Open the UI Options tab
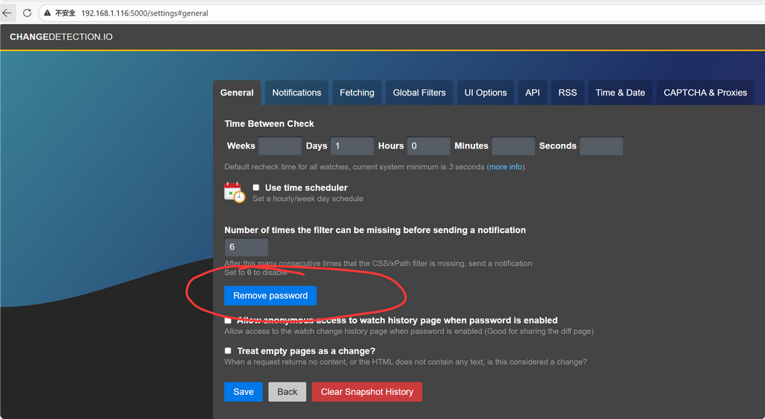Screen dimensions: 765x419 pyautogui.click(x=486, y=93)
